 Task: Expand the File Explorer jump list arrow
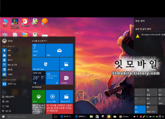pyautogui.click(x=28, y=97)
